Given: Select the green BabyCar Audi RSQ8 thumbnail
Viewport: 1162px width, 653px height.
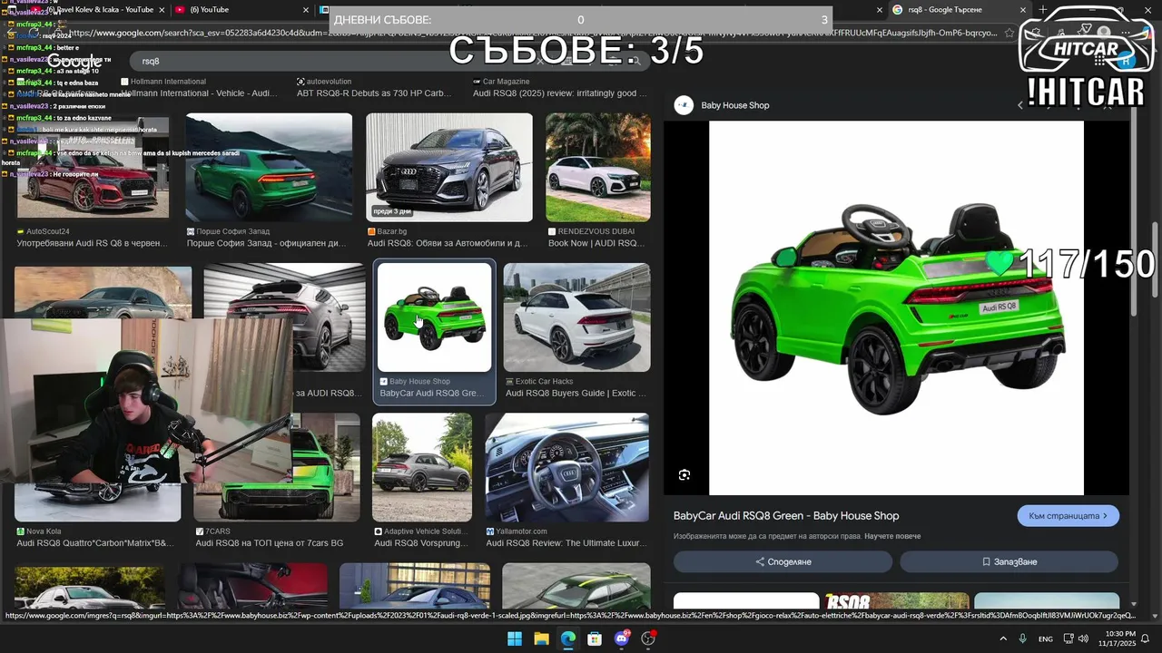Looking at the screenshot, I should click(x=434, y=317).
